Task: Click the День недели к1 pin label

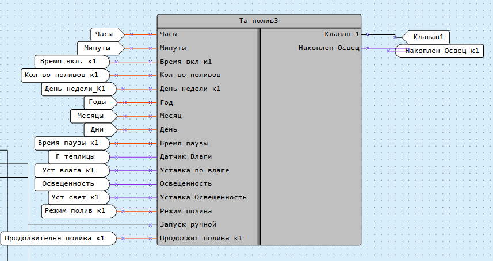Action: (x=190, y=89)
